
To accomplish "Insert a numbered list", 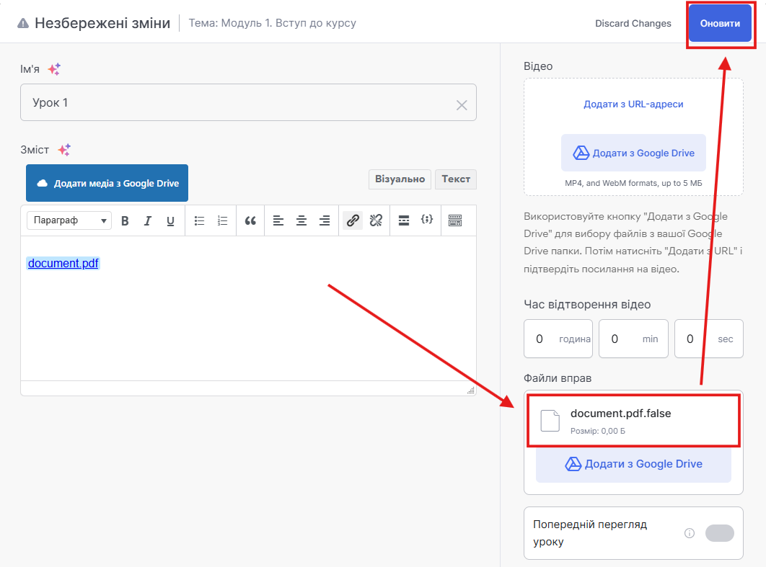I will coord(222,221).
